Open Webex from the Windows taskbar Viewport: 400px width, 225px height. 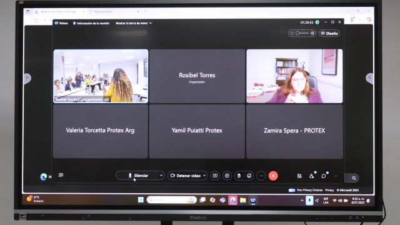point(252,200)
